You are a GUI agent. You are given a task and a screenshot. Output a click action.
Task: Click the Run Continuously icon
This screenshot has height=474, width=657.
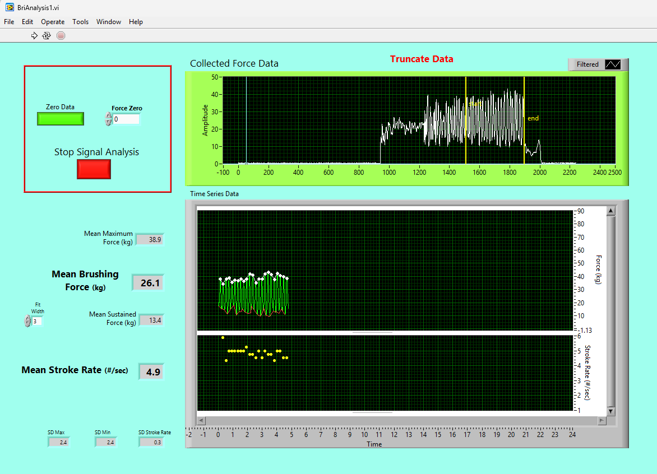[x=47, y=35]
